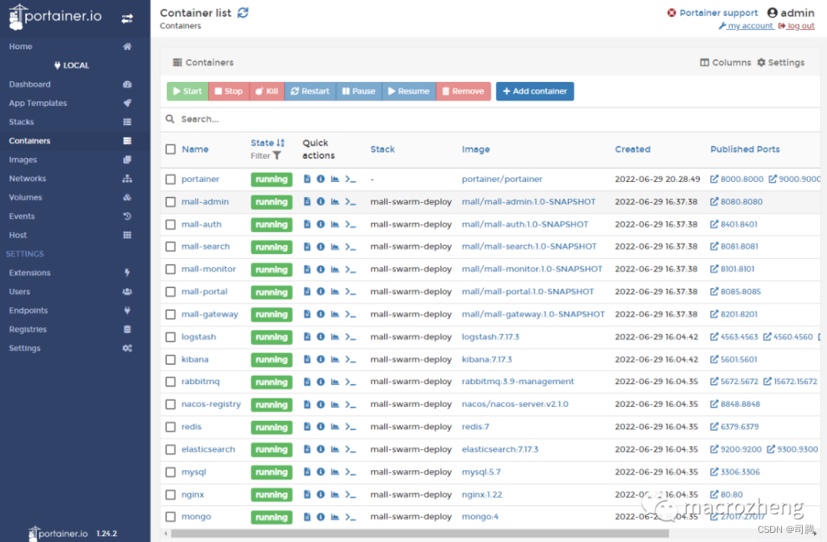Viewport: 827px width, 542px height.
Task: Collapse the sidebar with the double-arrow icon
Action: point(127,16)
